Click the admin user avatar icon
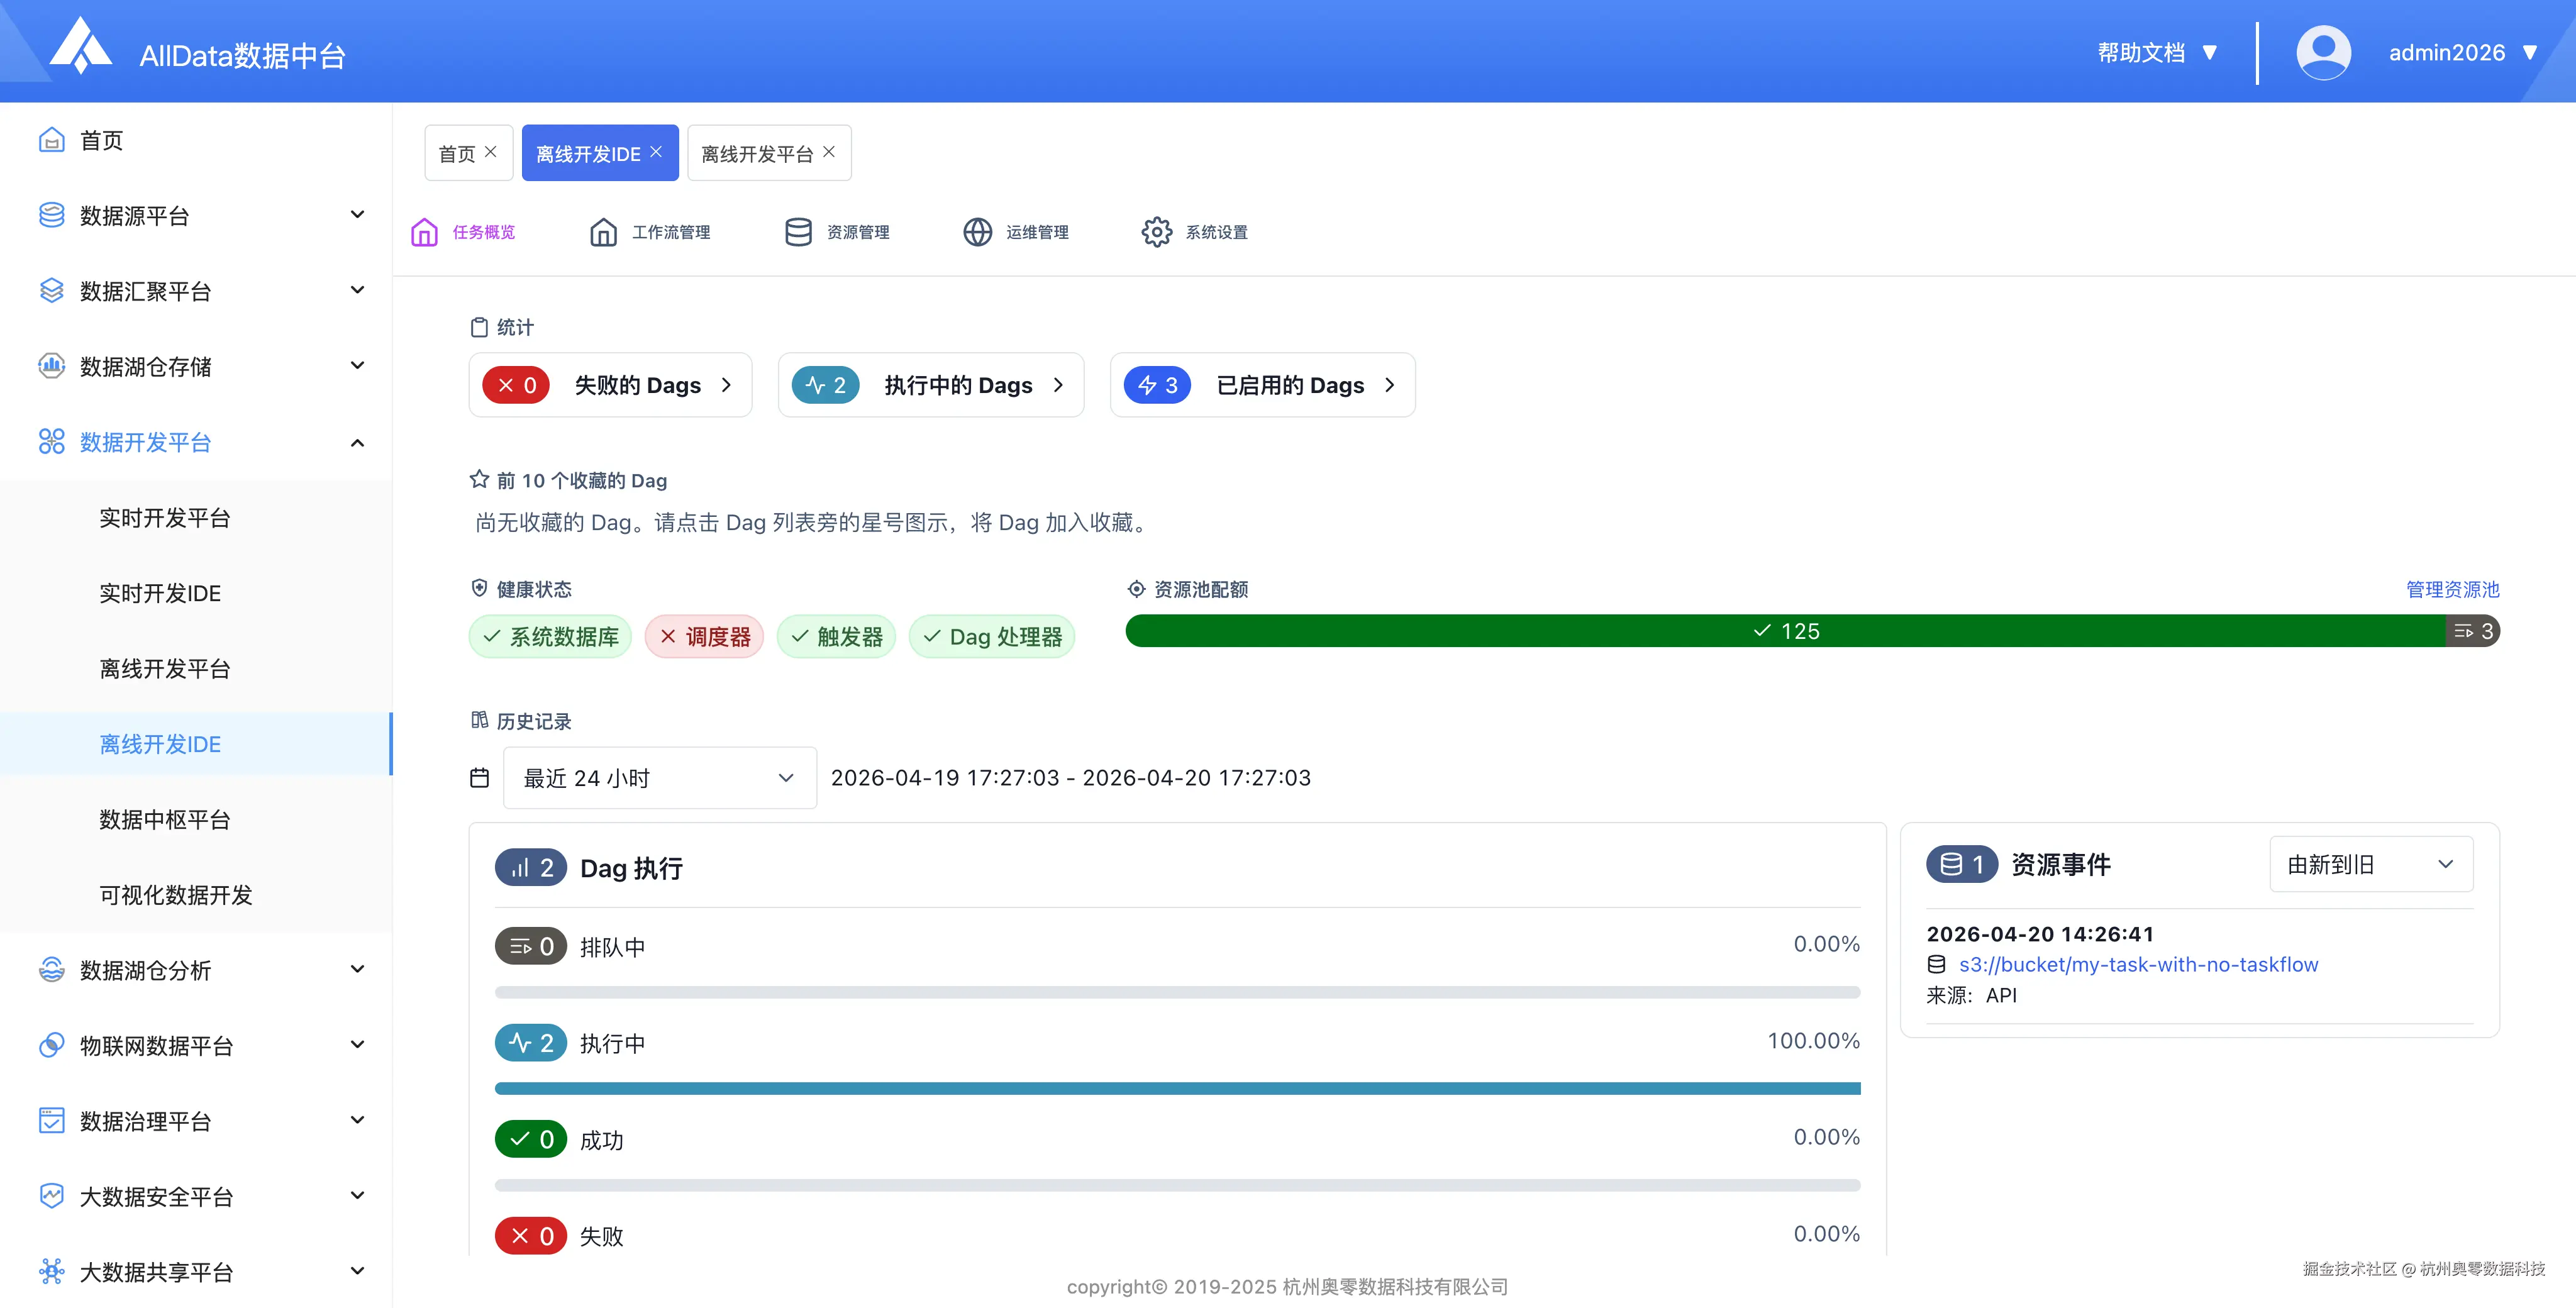 pos(2323,52)
